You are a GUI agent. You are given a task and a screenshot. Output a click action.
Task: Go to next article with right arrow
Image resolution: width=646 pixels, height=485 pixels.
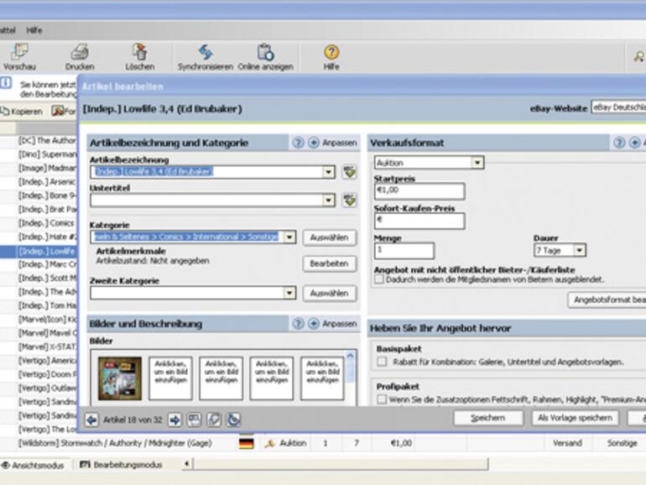point(175,420)
